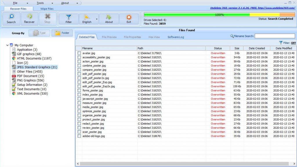Tick the checkbox next to adobe-old-logo.jpg
The height and width of the screenshot is (167, 297).
79,136
